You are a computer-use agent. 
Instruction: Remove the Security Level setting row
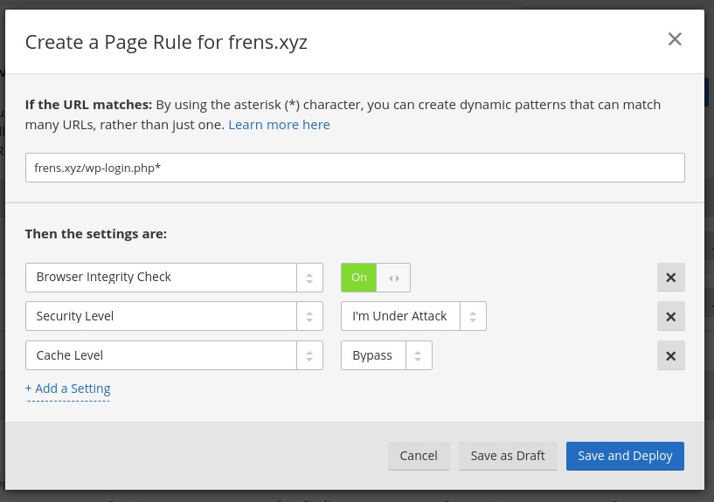(x=671, y=316)
